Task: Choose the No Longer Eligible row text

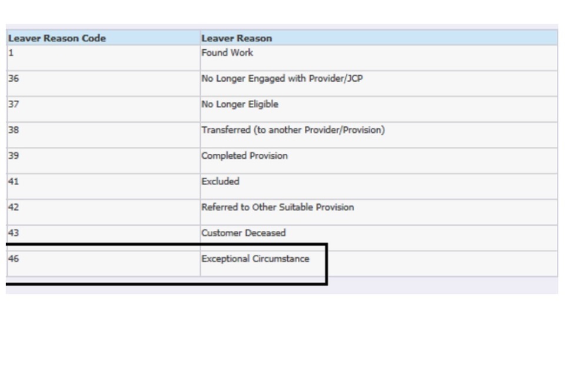Action: pos(240,105)
